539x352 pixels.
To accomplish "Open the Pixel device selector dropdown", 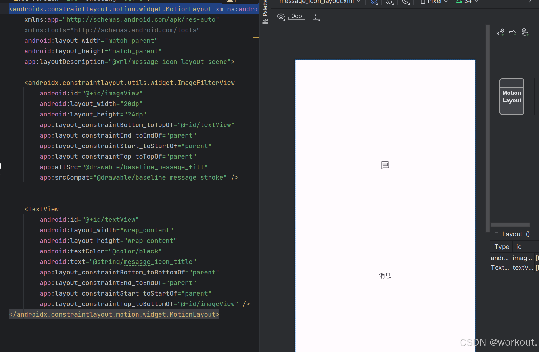I will pyautogui.click(x=434, y=2).
